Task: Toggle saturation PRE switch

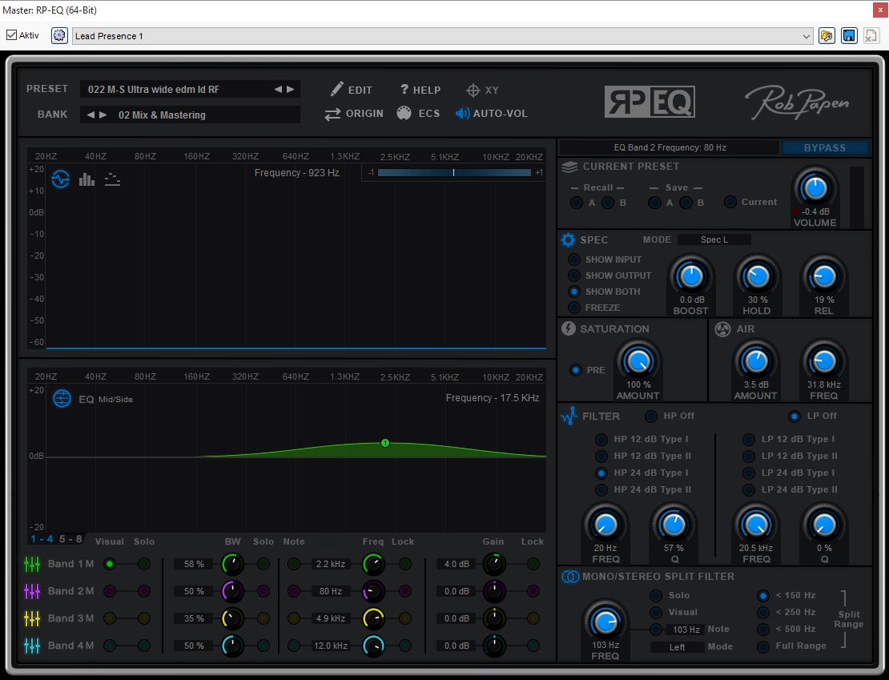Action: click(576, 370)
